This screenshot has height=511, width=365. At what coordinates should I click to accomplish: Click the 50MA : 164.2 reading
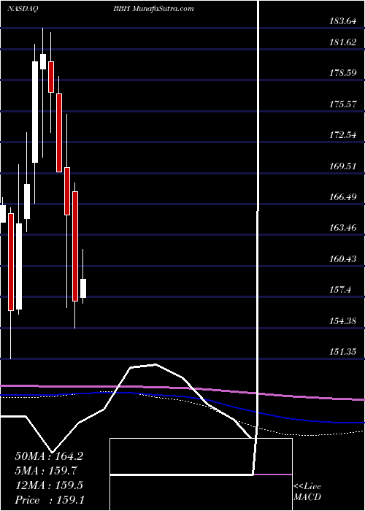pos(49,456)
